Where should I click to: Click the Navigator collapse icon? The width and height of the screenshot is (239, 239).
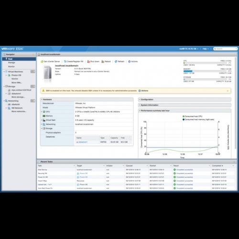[33, 54]
